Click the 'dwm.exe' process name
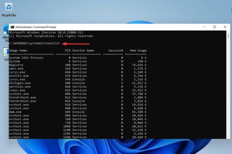Viewport: 232px width, 154px height. tap(15, 112)
